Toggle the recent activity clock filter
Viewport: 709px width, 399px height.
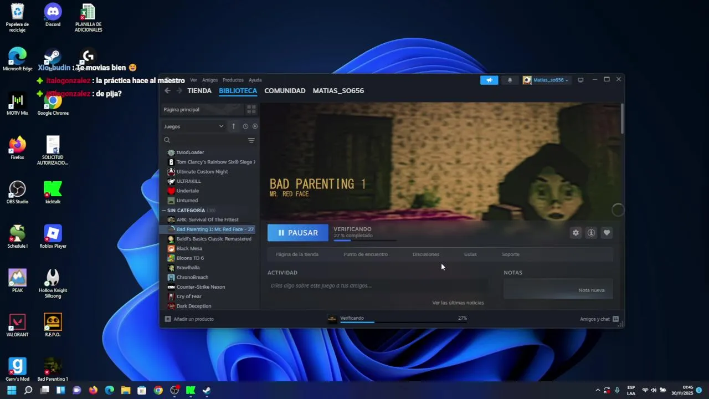click(245, 126)
